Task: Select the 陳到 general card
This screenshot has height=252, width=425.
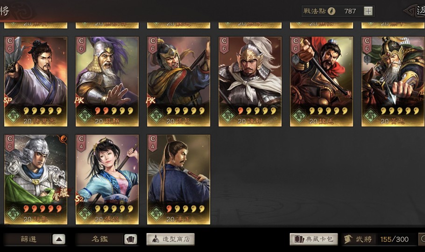Action: click(250, 82)
